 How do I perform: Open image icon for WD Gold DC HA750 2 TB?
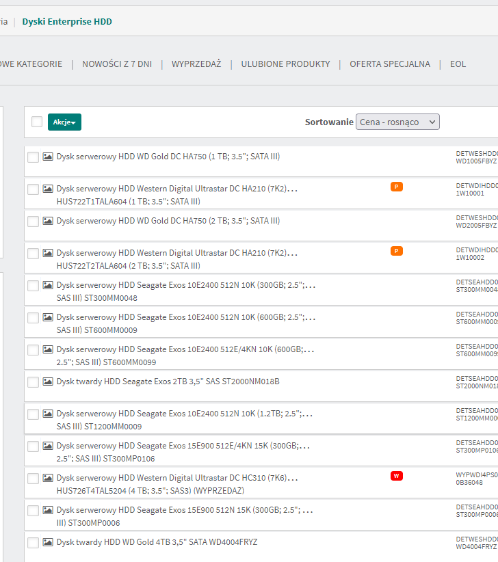(48, 221)
